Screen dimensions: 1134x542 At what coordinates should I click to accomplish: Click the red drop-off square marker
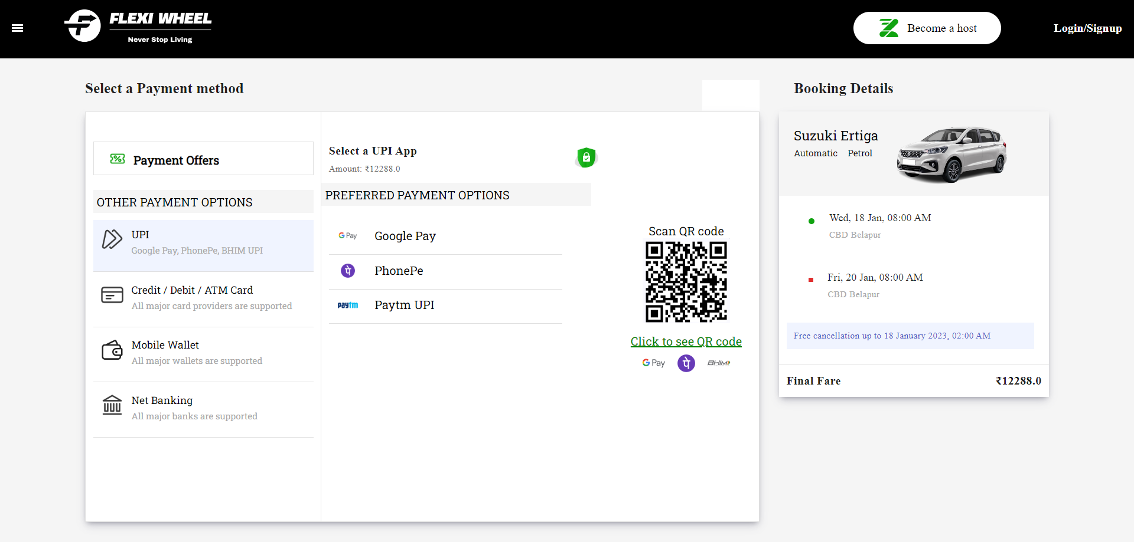click(811, 280)
